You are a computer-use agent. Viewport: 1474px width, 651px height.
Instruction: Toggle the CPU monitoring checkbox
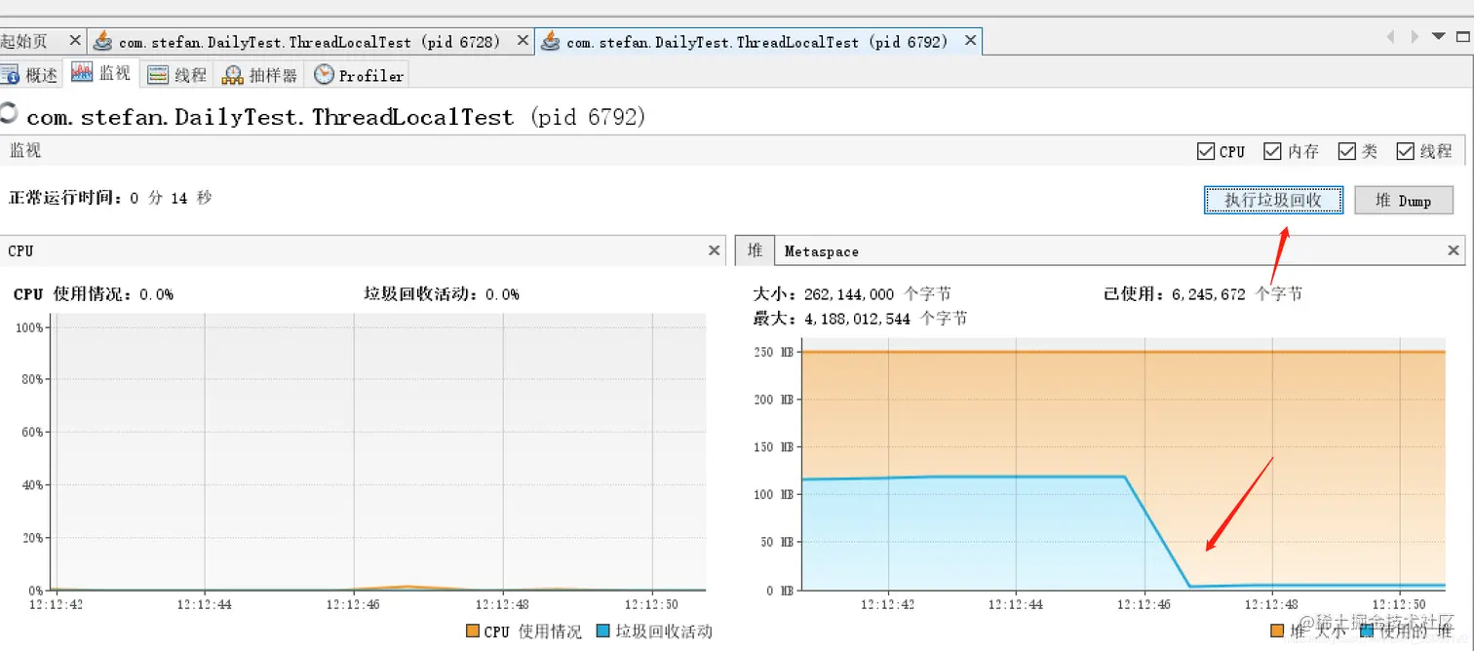[x=1205, y=151]
